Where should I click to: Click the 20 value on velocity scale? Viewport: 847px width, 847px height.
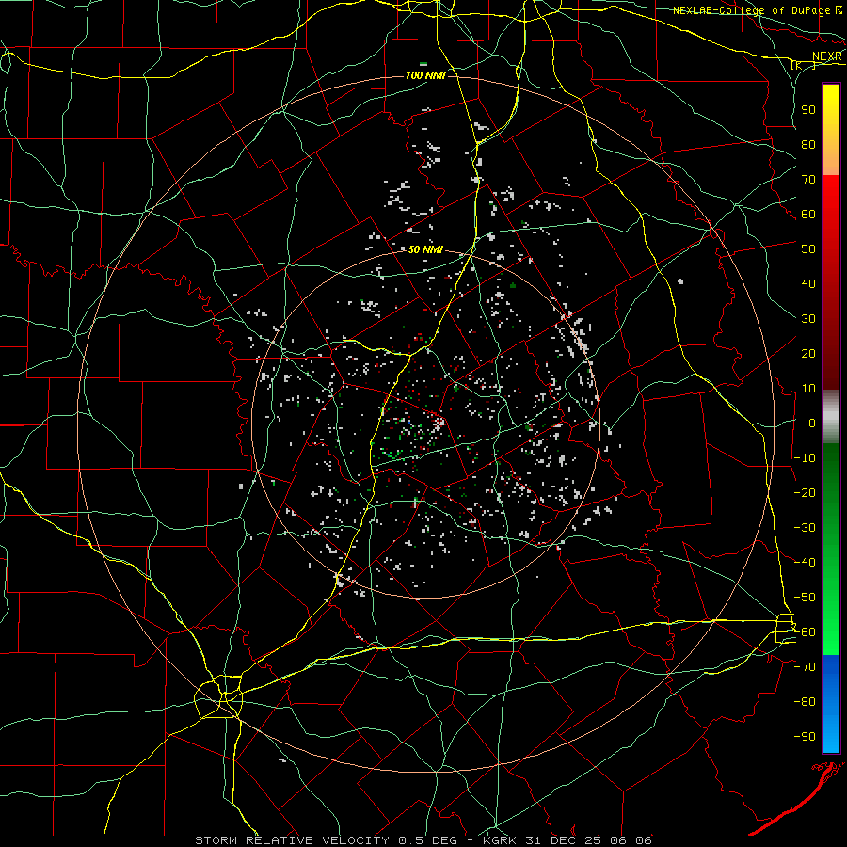(808, 353)
